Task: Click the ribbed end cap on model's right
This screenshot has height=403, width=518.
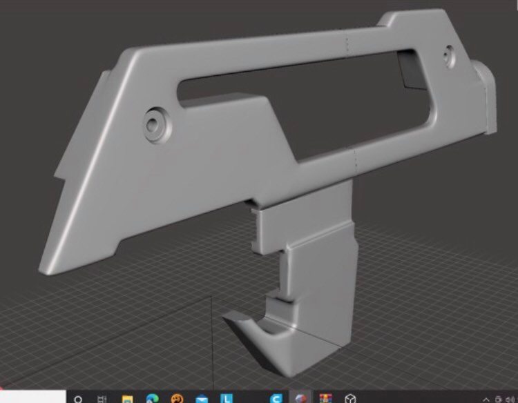Action: [487, 97]
